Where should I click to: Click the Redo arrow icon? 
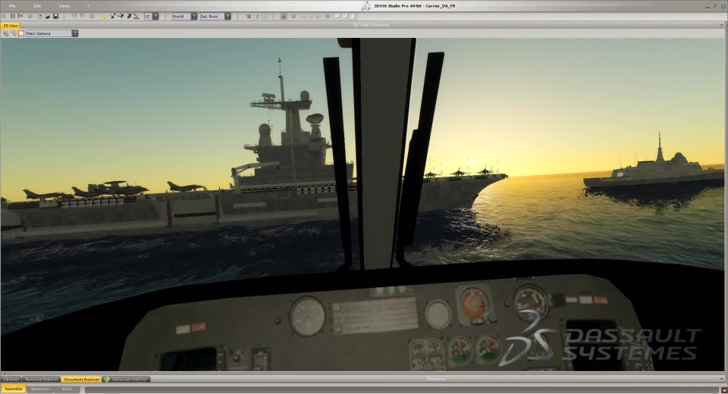point(82,16)
